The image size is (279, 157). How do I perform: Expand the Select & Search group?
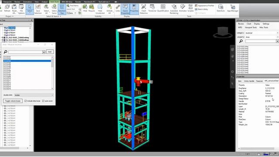click(54, 17)
